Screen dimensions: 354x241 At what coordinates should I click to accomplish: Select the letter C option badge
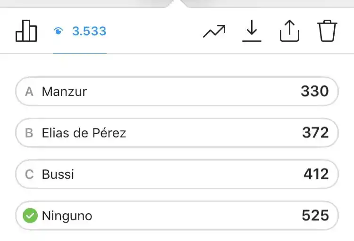click(29, 175)
